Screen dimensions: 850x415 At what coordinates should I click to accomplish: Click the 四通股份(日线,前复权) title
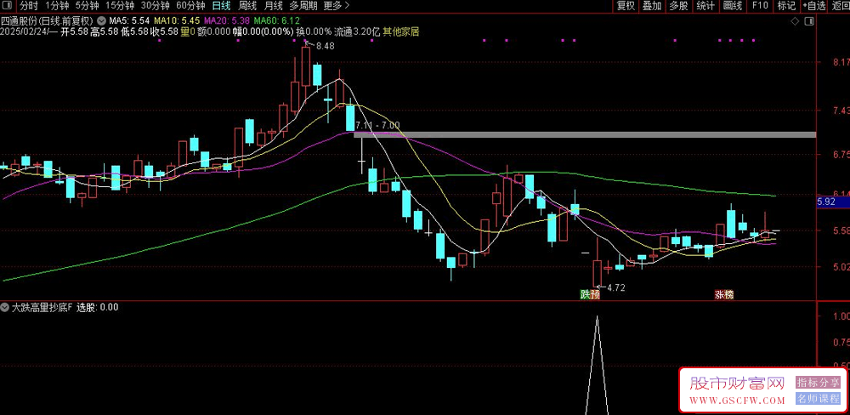(48, 20)
